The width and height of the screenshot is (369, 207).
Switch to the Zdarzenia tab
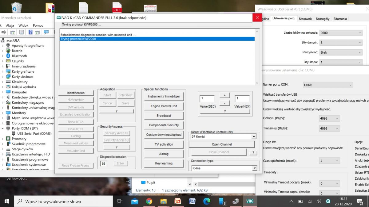click(340, 19)
